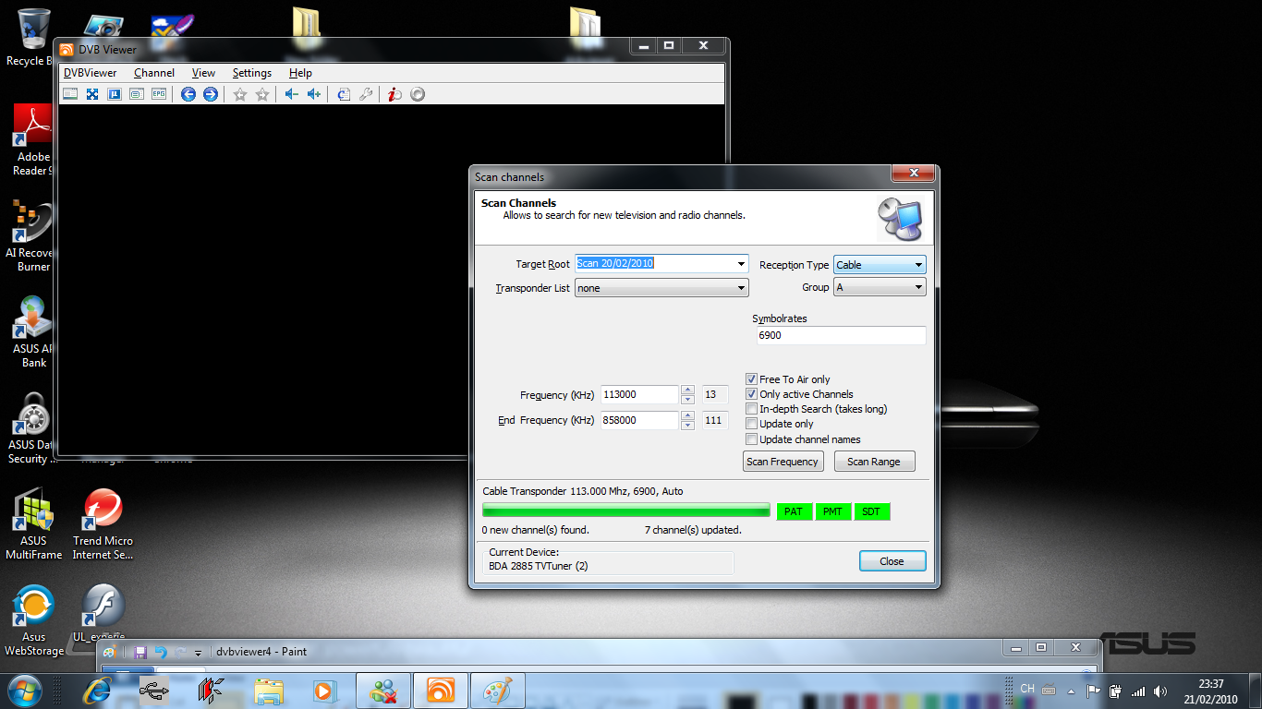Open the Channel menu
Image resolution: width=1262 pixels, height=709 pixels.
pos(154,73)
